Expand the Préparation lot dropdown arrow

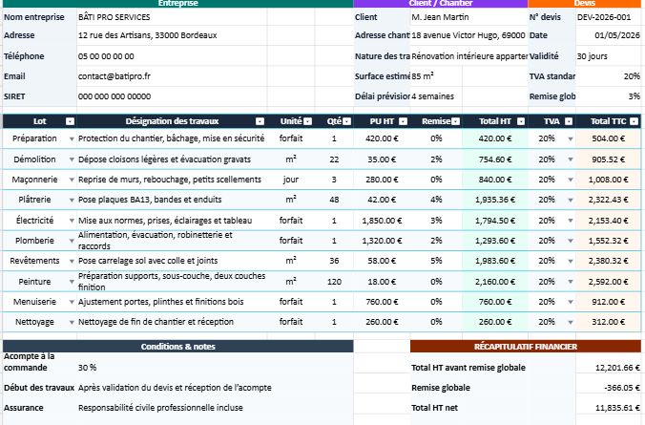[72, 138]
